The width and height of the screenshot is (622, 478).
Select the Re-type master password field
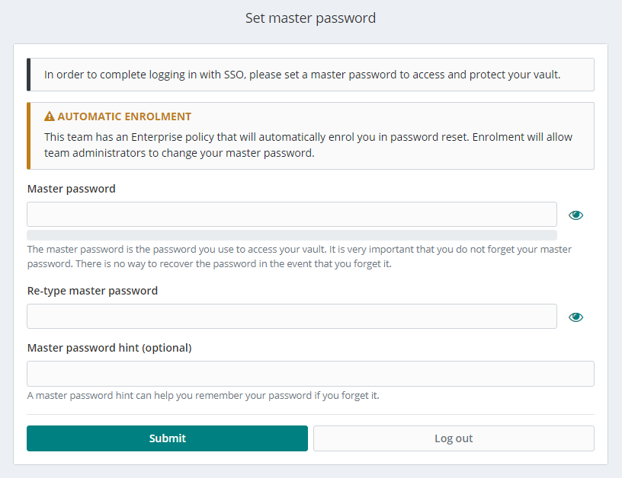[292, 317]
